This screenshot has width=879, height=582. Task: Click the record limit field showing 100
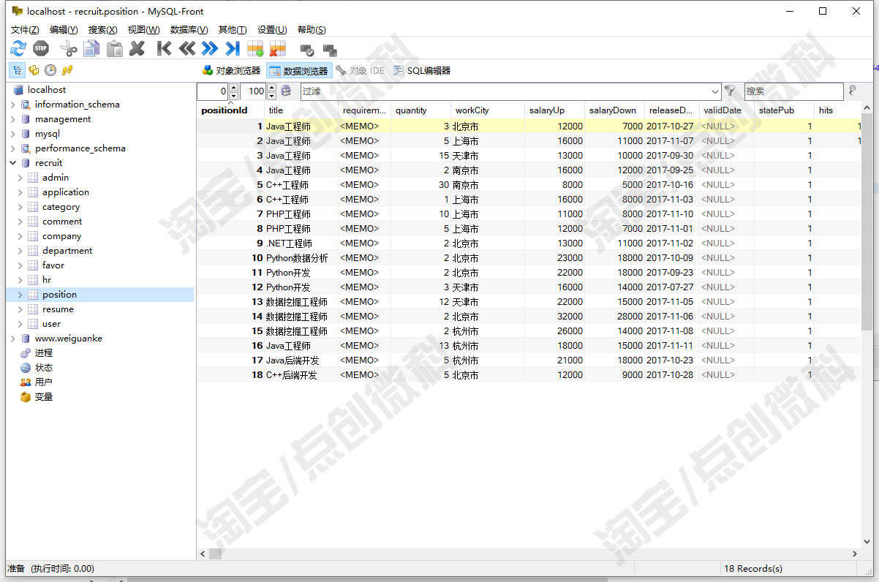coord(253,91)
